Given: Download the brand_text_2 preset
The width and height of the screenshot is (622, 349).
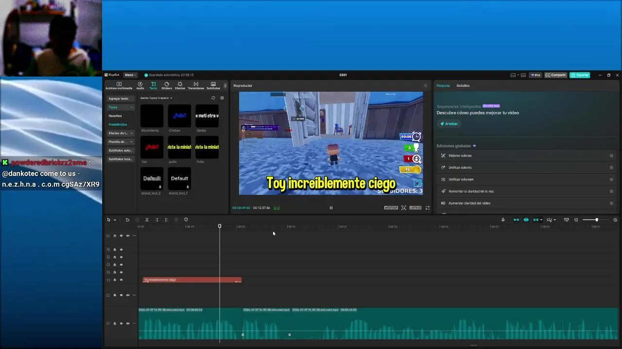Looking at the screenshot, I should pyautogui.click(x=160, y=187).
